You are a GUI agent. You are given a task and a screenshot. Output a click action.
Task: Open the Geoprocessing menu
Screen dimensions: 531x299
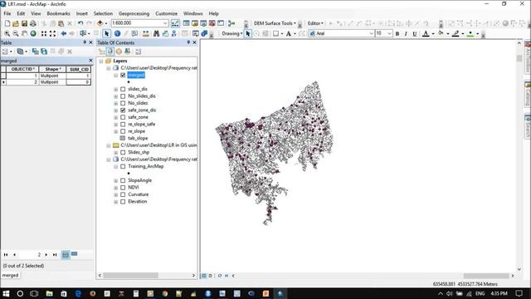click(x=134, y=13)
